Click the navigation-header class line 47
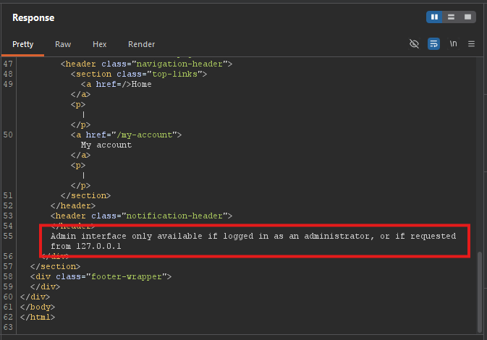The height and width of the screenshot is (340, 487). pyautogui.click(x=146, y=64)
